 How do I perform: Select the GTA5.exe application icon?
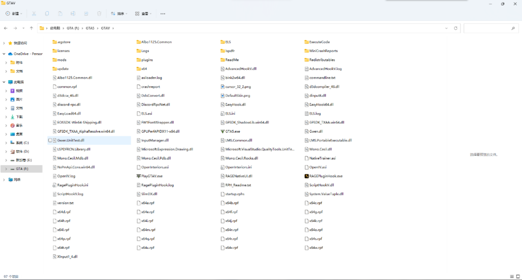[x=222, y=131]
